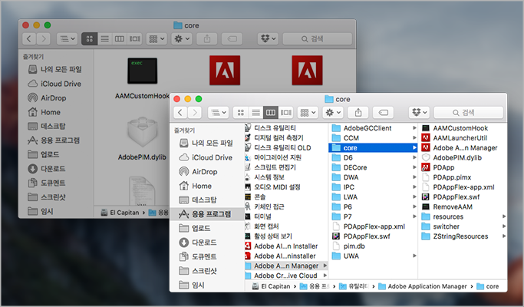The width and height of the screenshot is (524, 307).
Task: Select PDApp application in right column
Action: (x=463, y=167)
